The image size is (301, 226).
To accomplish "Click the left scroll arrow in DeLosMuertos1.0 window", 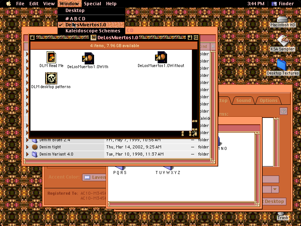I will pyautogui.click(x=182, y=134).
